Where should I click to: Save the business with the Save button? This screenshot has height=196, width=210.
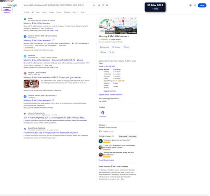pos(126,47)
